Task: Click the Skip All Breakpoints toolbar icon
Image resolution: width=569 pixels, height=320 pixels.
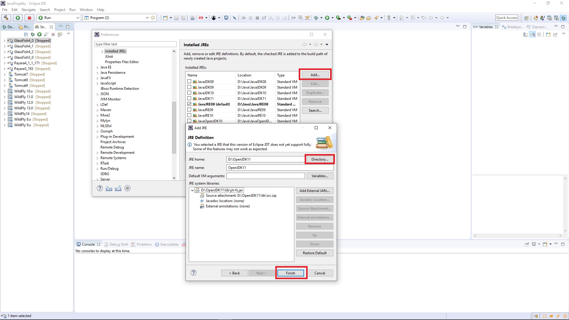Action: pyautogui.click(x=234, y=17)
